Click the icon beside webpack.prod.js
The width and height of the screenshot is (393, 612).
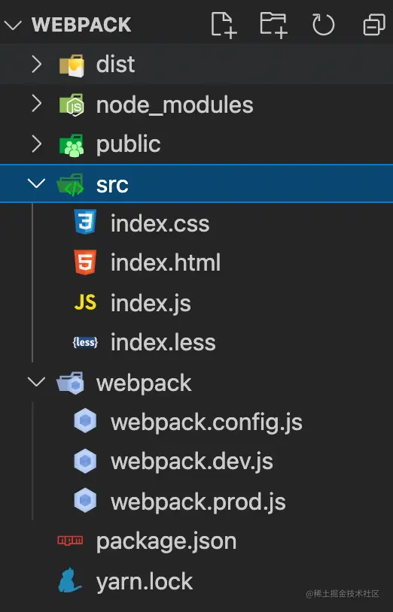tap(85, 501)
